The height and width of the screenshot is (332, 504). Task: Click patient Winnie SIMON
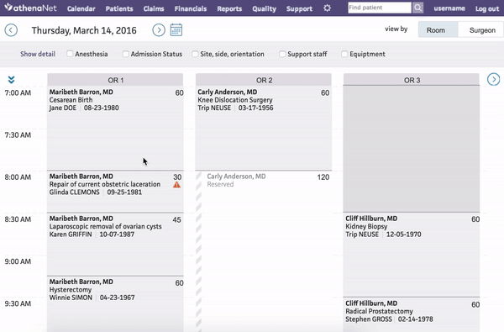(x=71, y=298)
